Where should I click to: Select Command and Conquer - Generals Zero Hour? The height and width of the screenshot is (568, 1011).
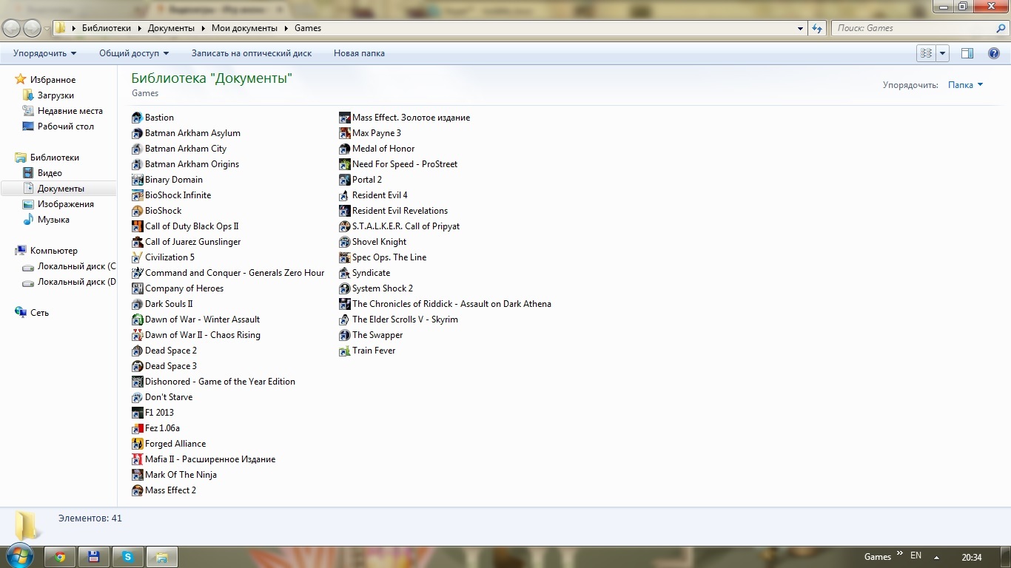pyautogui.click(x=235, y=273)
